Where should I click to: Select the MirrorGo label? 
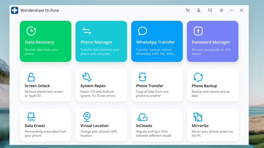pos(200,126)
